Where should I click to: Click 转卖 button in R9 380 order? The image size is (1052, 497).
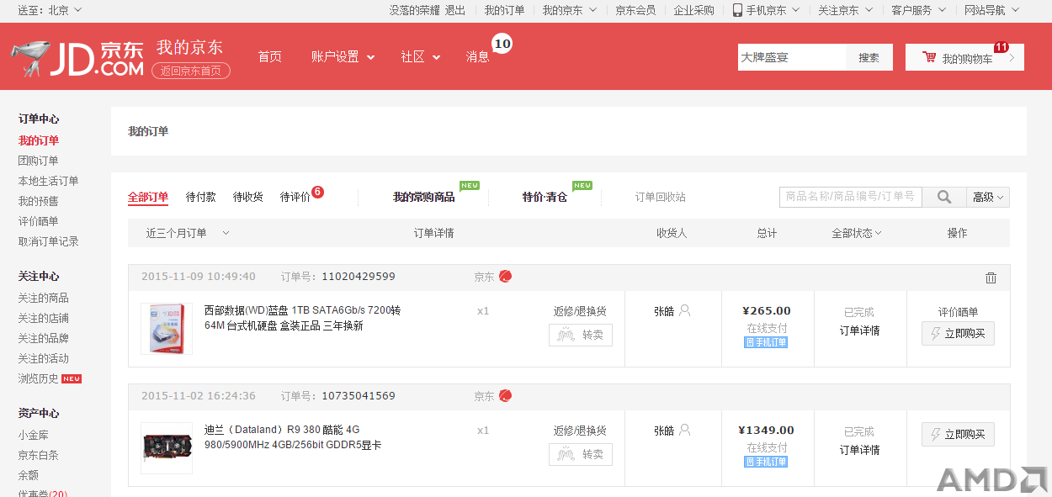tap(581, 454)
